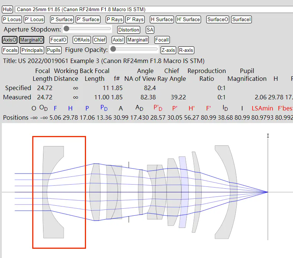Toggle the P Locus button
This screenshot has width=293, height=258.
tap(12, 19)
